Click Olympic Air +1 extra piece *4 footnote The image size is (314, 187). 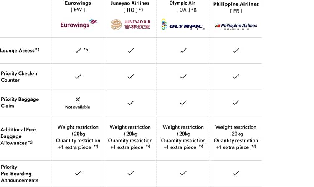coord(201,147)
